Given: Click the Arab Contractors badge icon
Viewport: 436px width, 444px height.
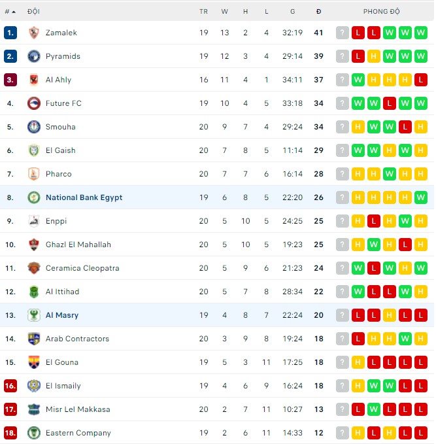Looking at the screenshot, I should coord(34,339).
